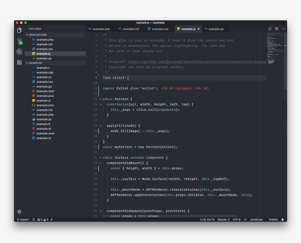Open the settings gear at bottom left
This screenshot has height=243, width=301.
point(19,211)
